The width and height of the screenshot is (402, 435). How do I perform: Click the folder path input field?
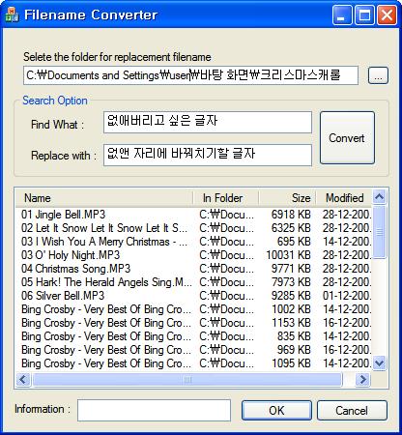[x=190, y=75]
